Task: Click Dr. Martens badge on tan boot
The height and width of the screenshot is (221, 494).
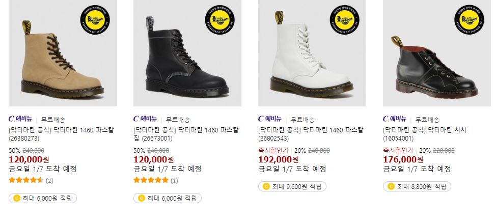Action: [95, 19]
